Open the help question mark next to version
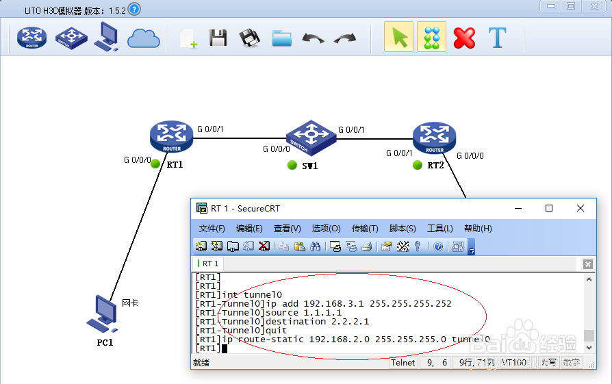612x384 pixels. pyautogui.click(x=134, y=9)
